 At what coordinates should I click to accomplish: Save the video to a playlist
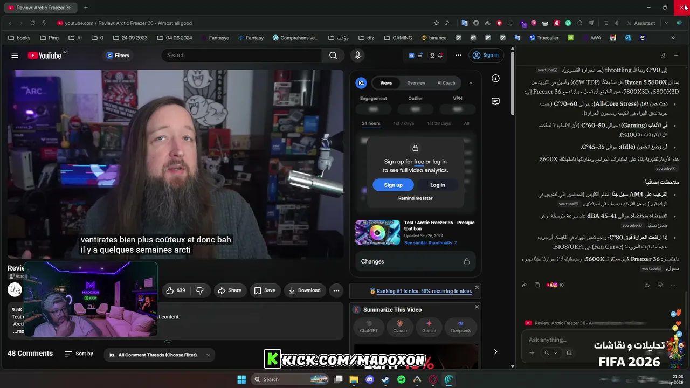pyautogui.click(x=265, y=290)
